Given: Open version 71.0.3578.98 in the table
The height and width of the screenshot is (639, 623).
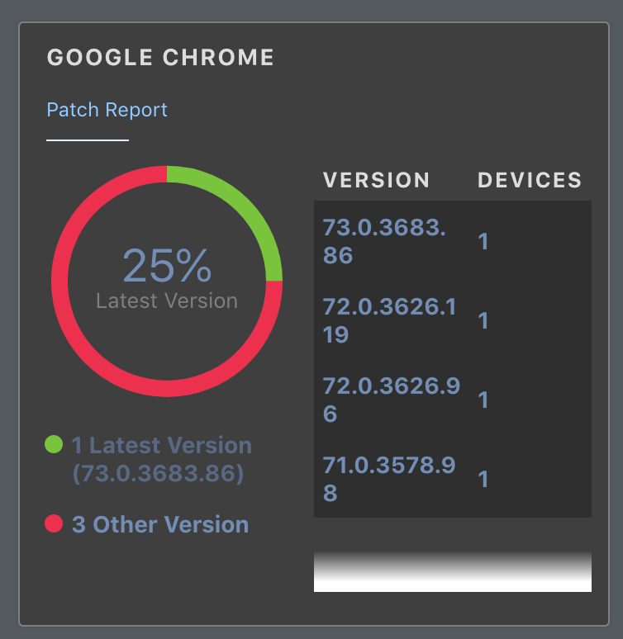Looking at the screenshot, I should click(x=389, y=479).
